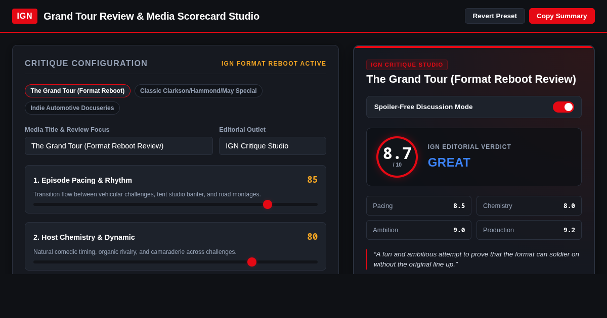Screen dimensions: 607x318
Task: Click the Copy Summary button
Action: pos(561,16)
